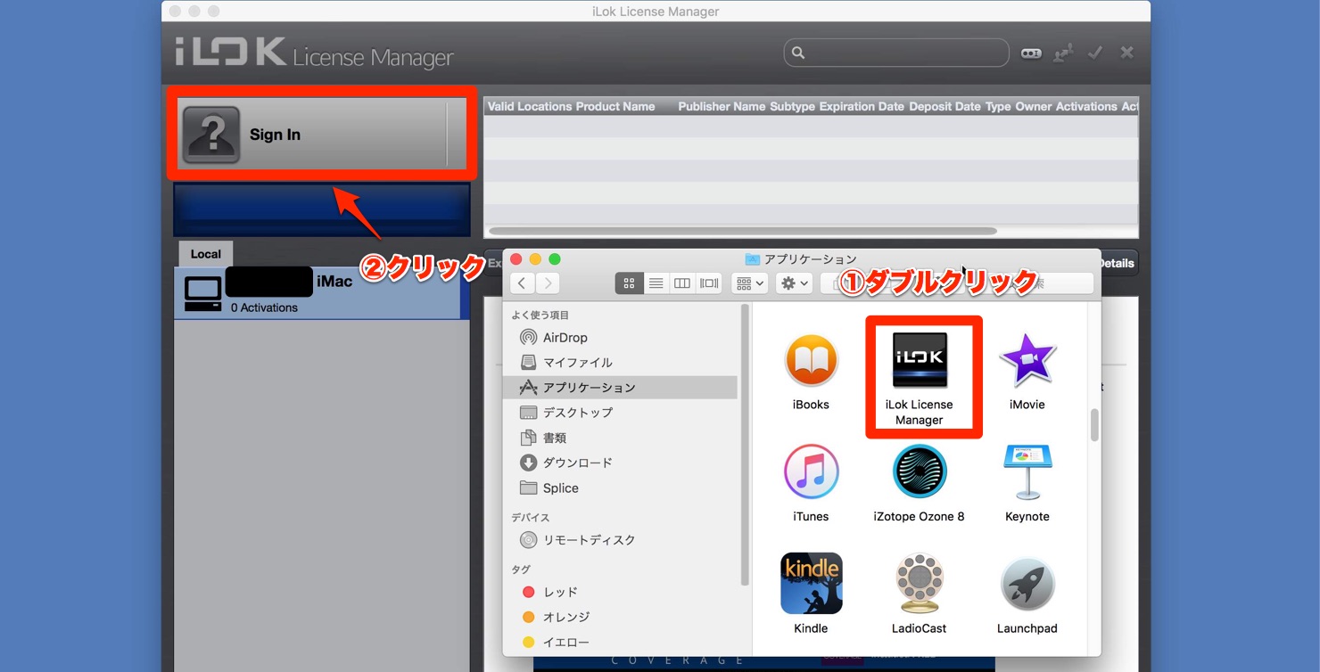Viewport: 1320px width, 672px height.
Task: Click the Owner column header
Action: click(x=1034, y=106)
